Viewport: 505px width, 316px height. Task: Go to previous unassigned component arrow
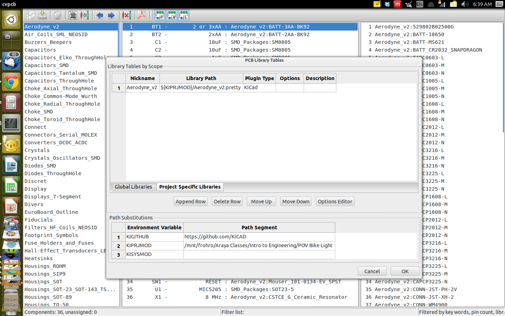coord(100,15)
